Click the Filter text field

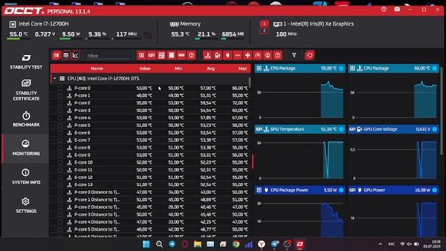pyautogui.click(x=109, y=56)
